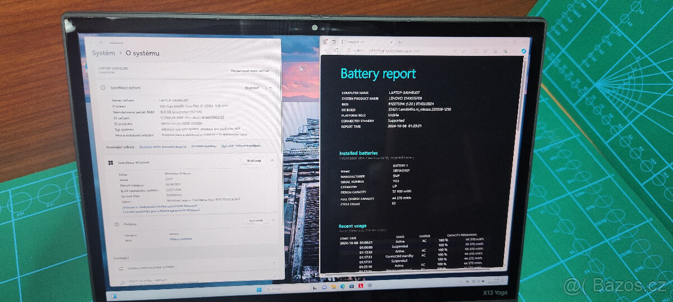Collapse the Podpora section
Viewport: 673px width, 302px height.
[274, 221]
